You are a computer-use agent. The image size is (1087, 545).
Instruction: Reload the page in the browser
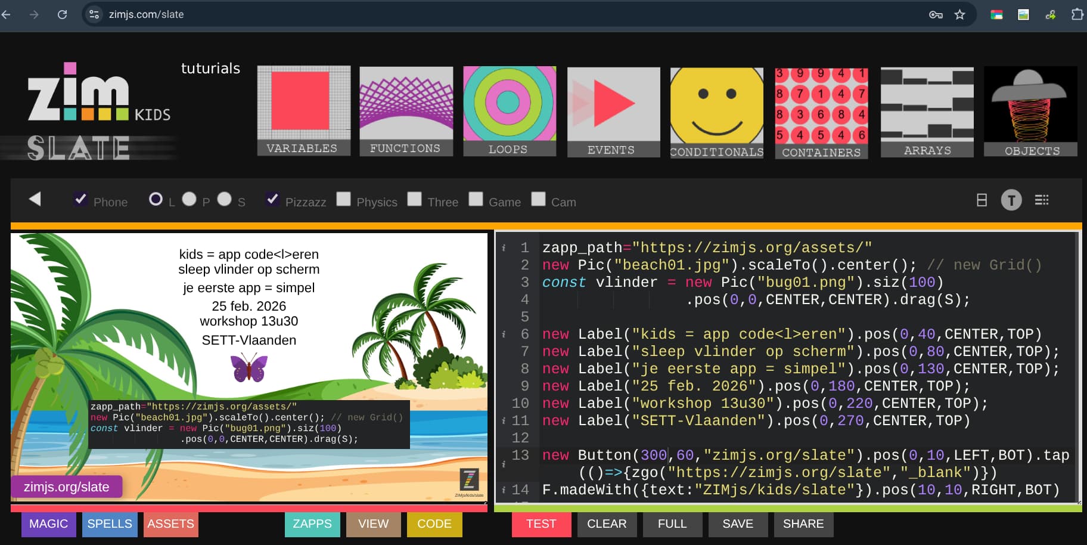point(62,14)
